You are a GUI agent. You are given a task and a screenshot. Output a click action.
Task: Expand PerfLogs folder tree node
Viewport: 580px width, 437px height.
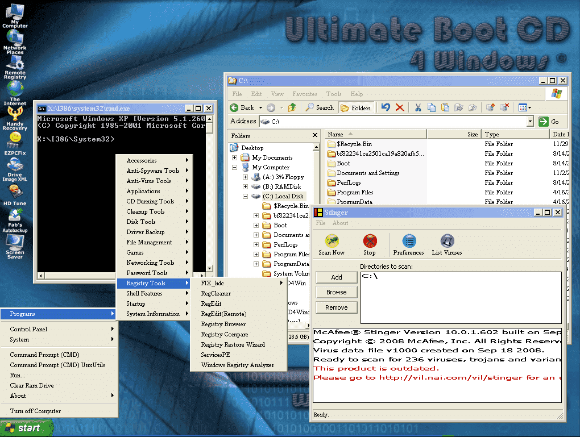(x=256, y=244)
